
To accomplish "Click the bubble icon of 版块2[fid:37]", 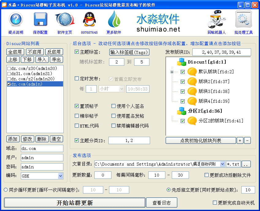I will pos(192,82).
